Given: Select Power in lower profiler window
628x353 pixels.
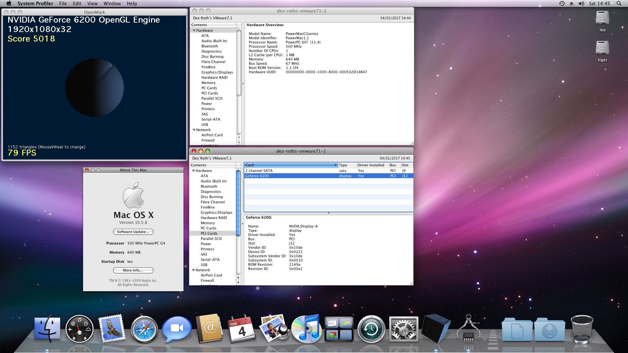Looking at the screenshot, I should 206,244.
